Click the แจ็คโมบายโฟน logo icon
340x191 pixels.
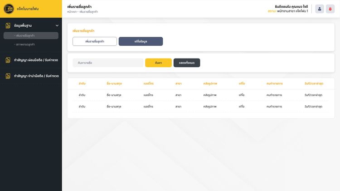8,9
